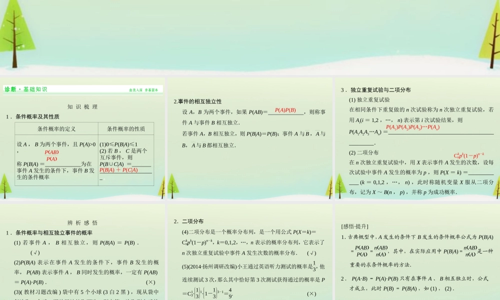Open the 独立重复试验与二项分布 slide thumbnail

pyautogui.click(x=417, y=138)
